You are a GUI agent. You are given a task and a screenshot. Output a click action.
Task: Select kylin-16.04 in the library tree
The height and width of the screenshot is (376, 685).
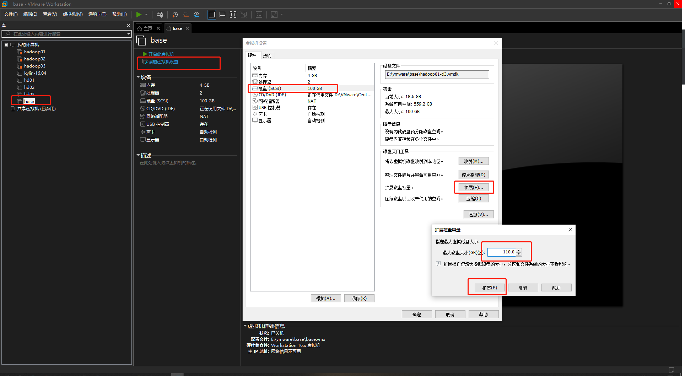tap(35, 73)
